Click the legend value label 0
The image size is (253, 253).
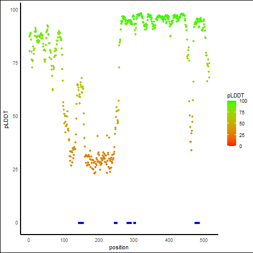(240, 147)
